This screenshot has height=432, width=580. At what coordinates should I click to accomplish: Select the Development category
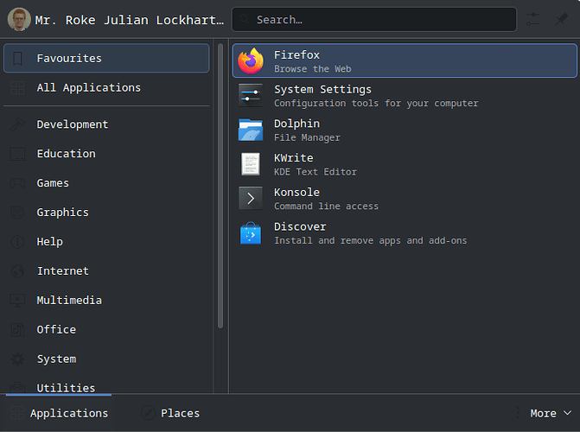[106, 124]
